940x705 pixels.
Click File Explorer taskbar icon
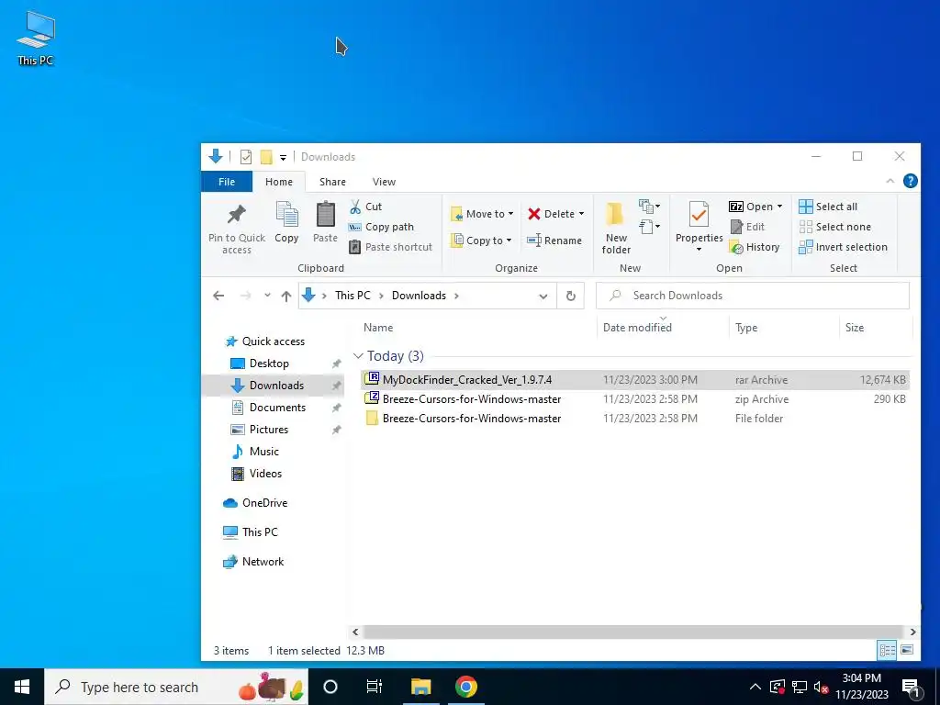point(420,687)
